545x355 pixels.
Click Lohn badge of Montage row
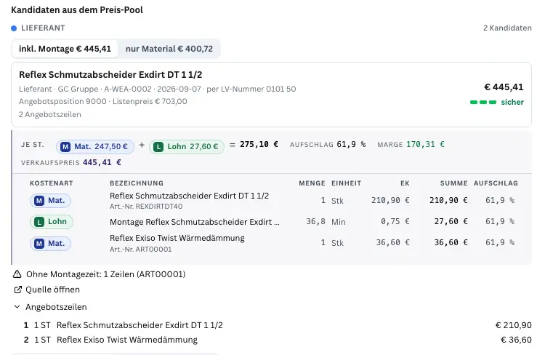point(52,222)
